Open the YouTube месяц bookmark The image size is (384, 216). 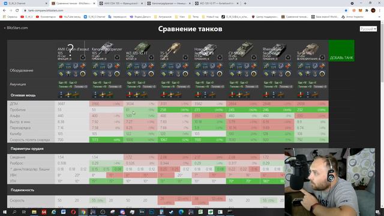coord(70,17)
